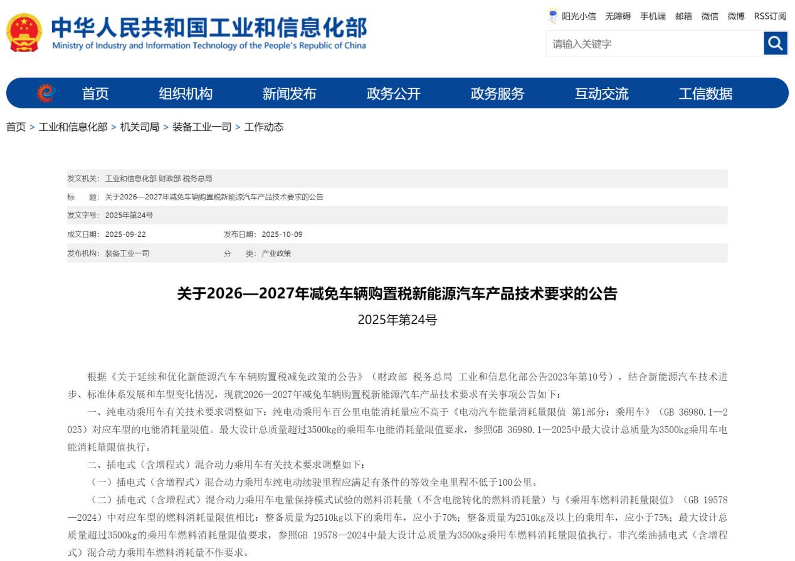This screenshot has height=561, width=795.
Task: Click the magnifier search button
Action: [776, 43]
